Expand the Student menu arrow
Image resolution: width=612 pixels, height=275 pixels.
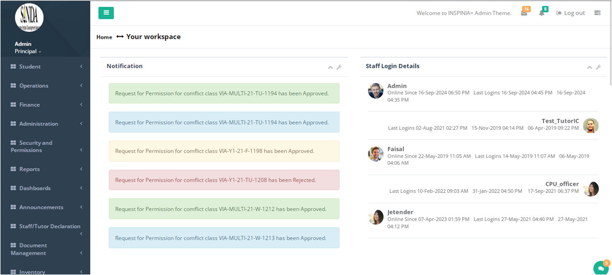point(82,67)
